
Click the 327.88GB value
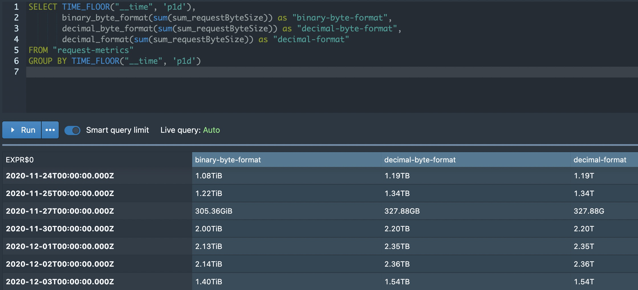(x=402, y=211)
